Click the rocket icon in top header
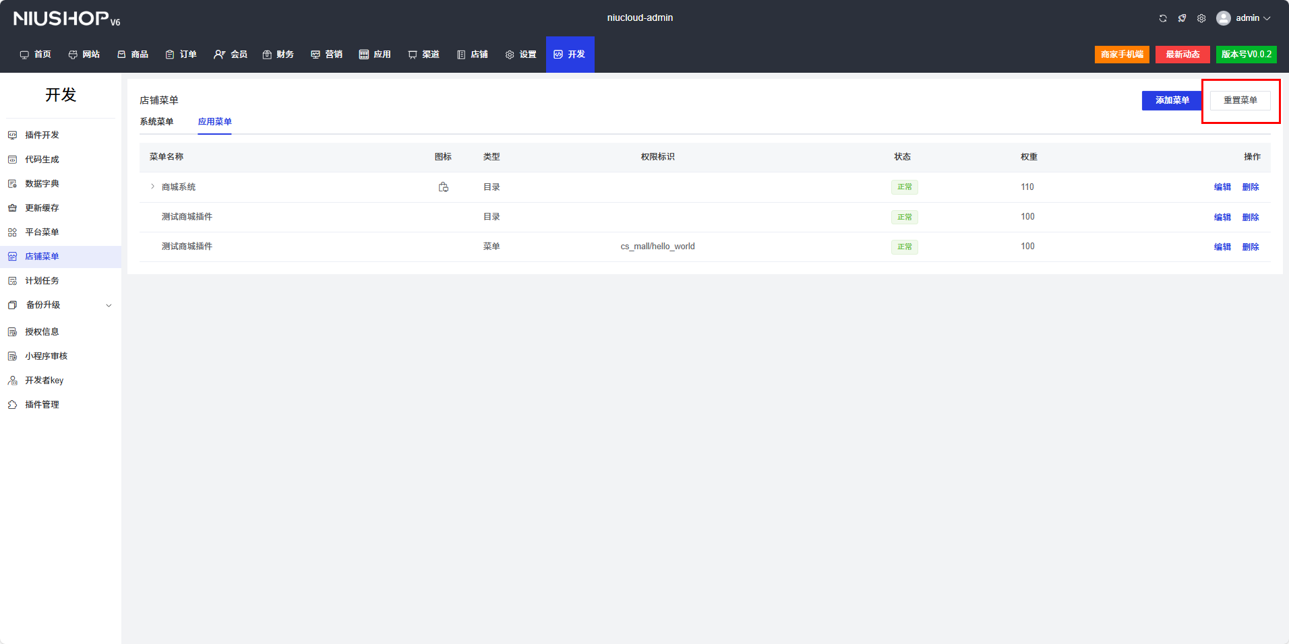The image size is (1289, 644). click(1182, 18)
